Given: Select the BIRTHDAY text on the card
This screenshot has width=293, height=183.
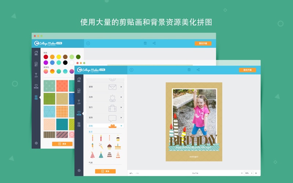Looking at the screenshot, I should (193, 141).
